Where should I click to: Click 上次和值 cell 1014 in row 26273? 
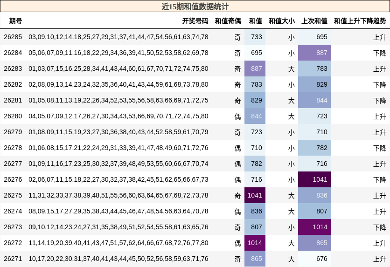pyautogui.click(x=314, y=227)
